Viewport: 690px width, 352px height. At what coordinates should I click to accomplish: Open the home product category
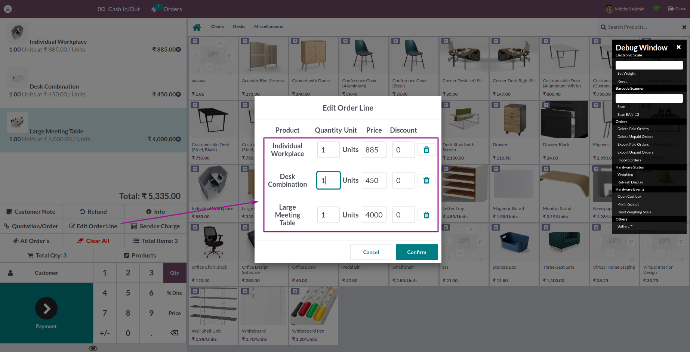(197, 27)
